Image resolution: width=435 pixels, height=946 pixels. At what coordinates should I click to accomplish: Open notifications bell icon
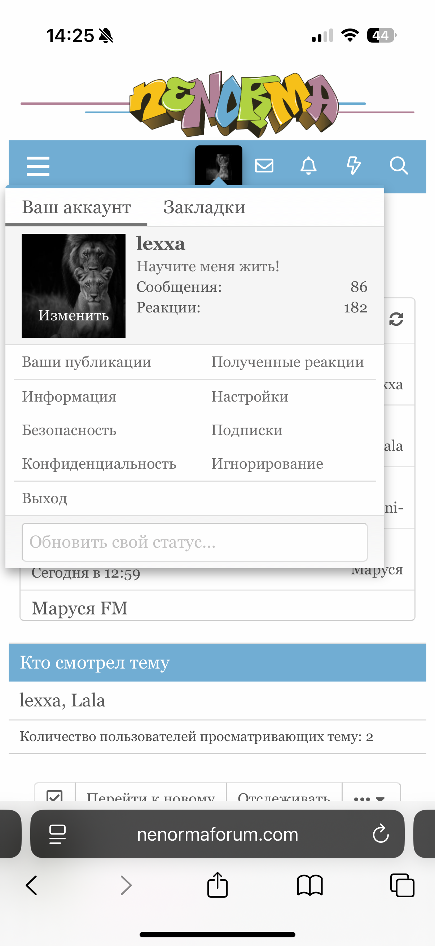click(308, 166)
